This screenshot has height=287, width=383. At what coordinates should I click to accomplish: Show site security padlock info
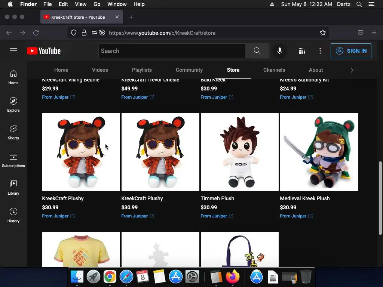(x=84, y=33)
